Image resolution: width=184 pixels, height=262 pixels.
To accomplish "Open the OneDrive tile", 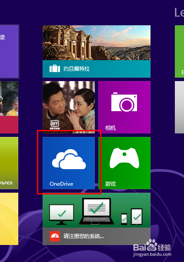I will pyautogui.click(x=69, y=163).
